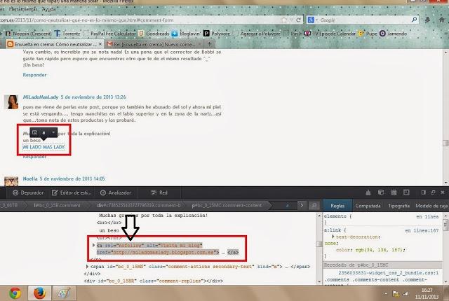This screenshot has height=301, width=449.
Task: Click the inspector search magnifier button
Action: [x=314, y=205]
